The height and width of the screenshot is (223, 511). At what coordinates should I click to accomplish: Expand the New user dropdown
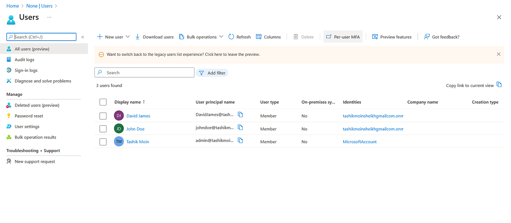click(x=128, y=37)
